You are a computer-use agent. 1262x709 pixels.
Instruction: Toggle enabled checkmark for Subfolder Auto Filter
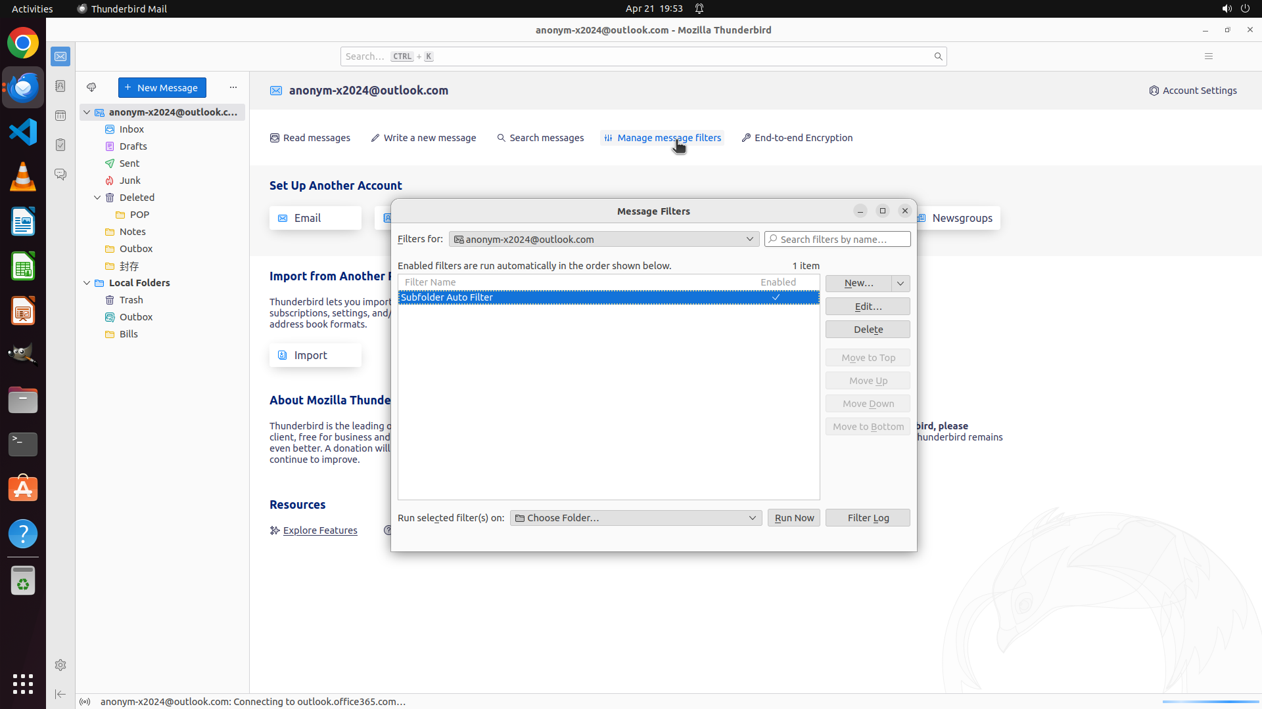point(776,297)
